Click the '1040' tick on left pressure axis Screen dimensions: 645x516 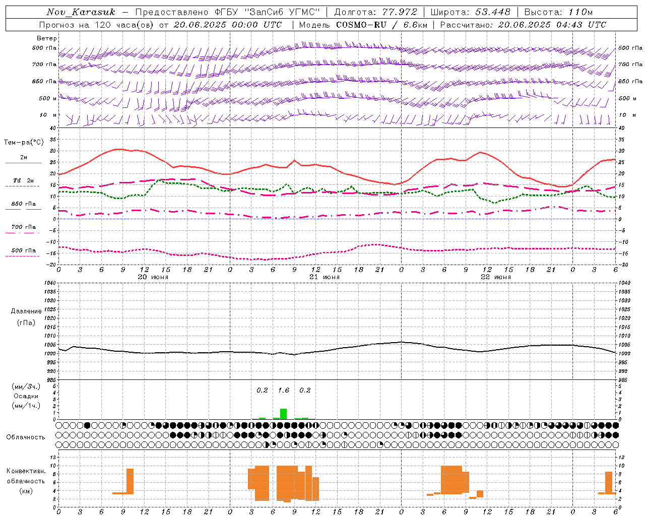50,283
